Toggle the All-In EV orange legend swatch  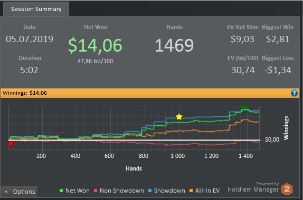191,191
